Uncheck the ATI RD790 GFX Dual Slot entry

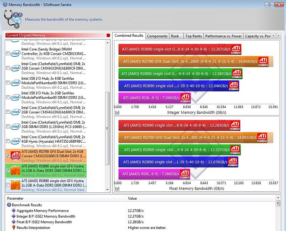(8, 156)
